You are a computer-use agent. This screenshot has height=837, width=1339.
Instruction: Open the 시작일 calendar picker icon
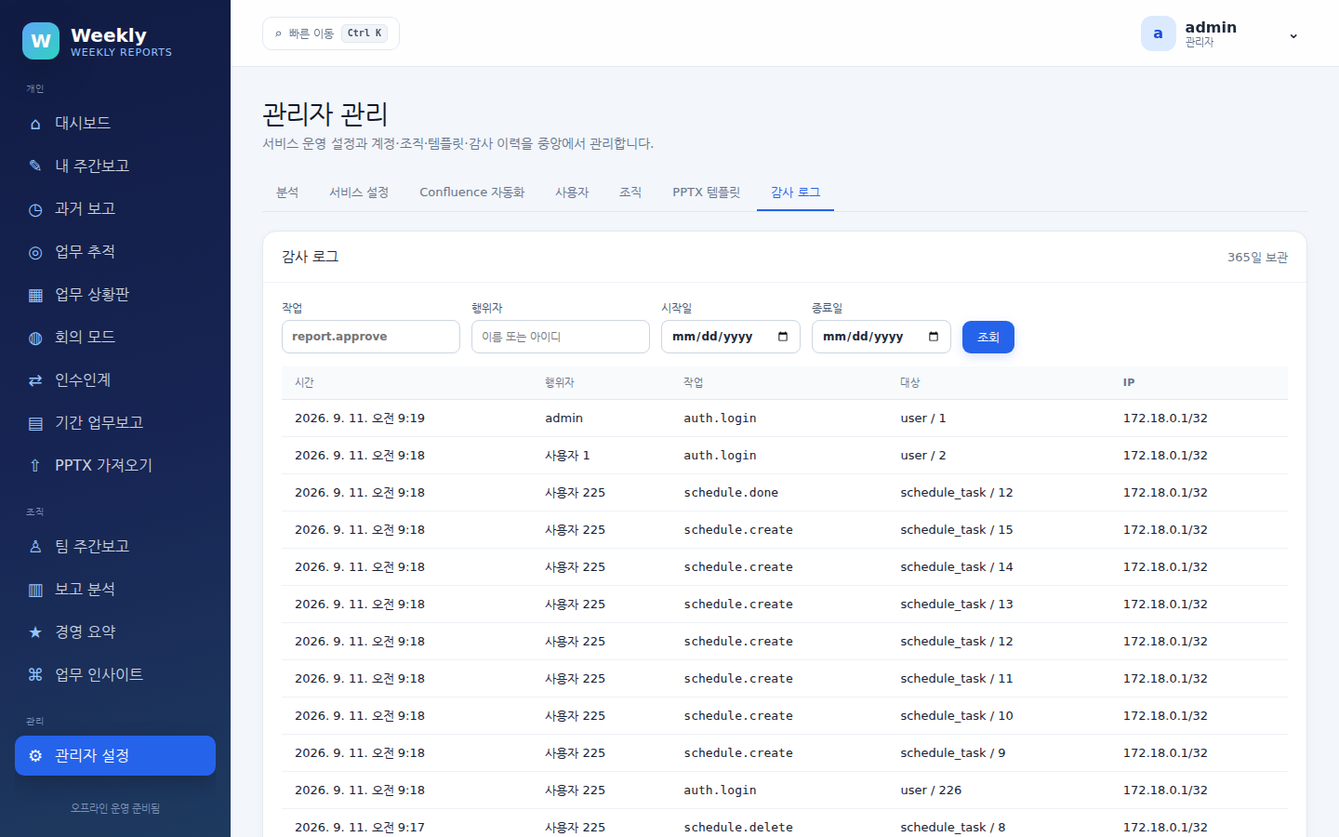tap(783, 337)
